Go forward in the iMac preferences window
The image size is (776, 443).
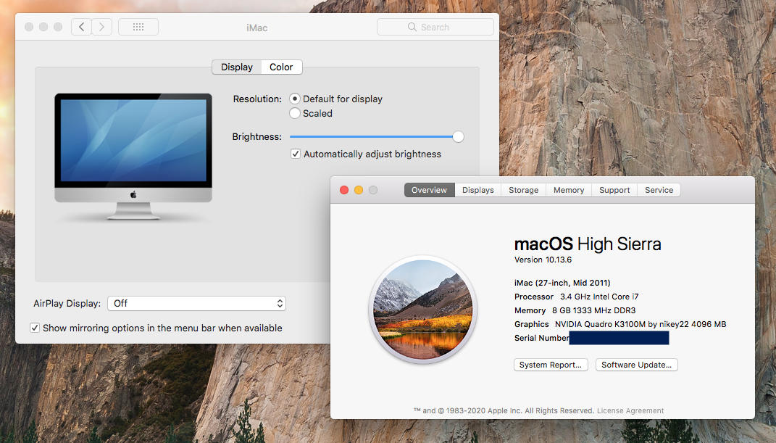pos(102,27)
